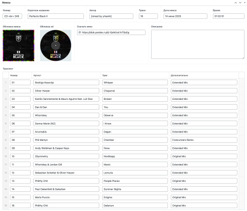Edit the number field '07'
This screenshot has height=211, width=247.
20,132
